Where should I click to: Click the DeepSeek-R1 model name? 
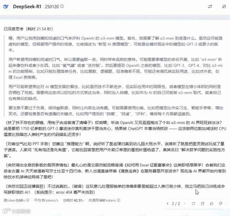(27, 6)
